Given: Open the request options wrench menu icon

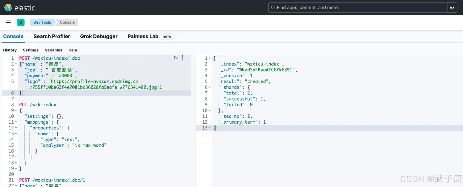Looking at the screenshot, I should [182, 58].
